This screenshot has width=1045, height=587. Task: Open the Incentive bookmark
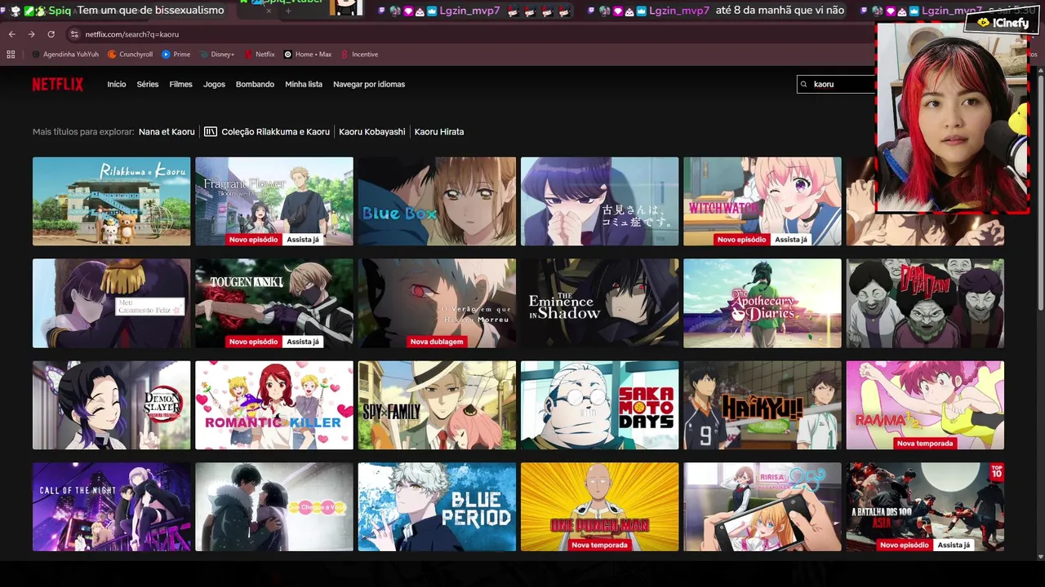point(359,55)
